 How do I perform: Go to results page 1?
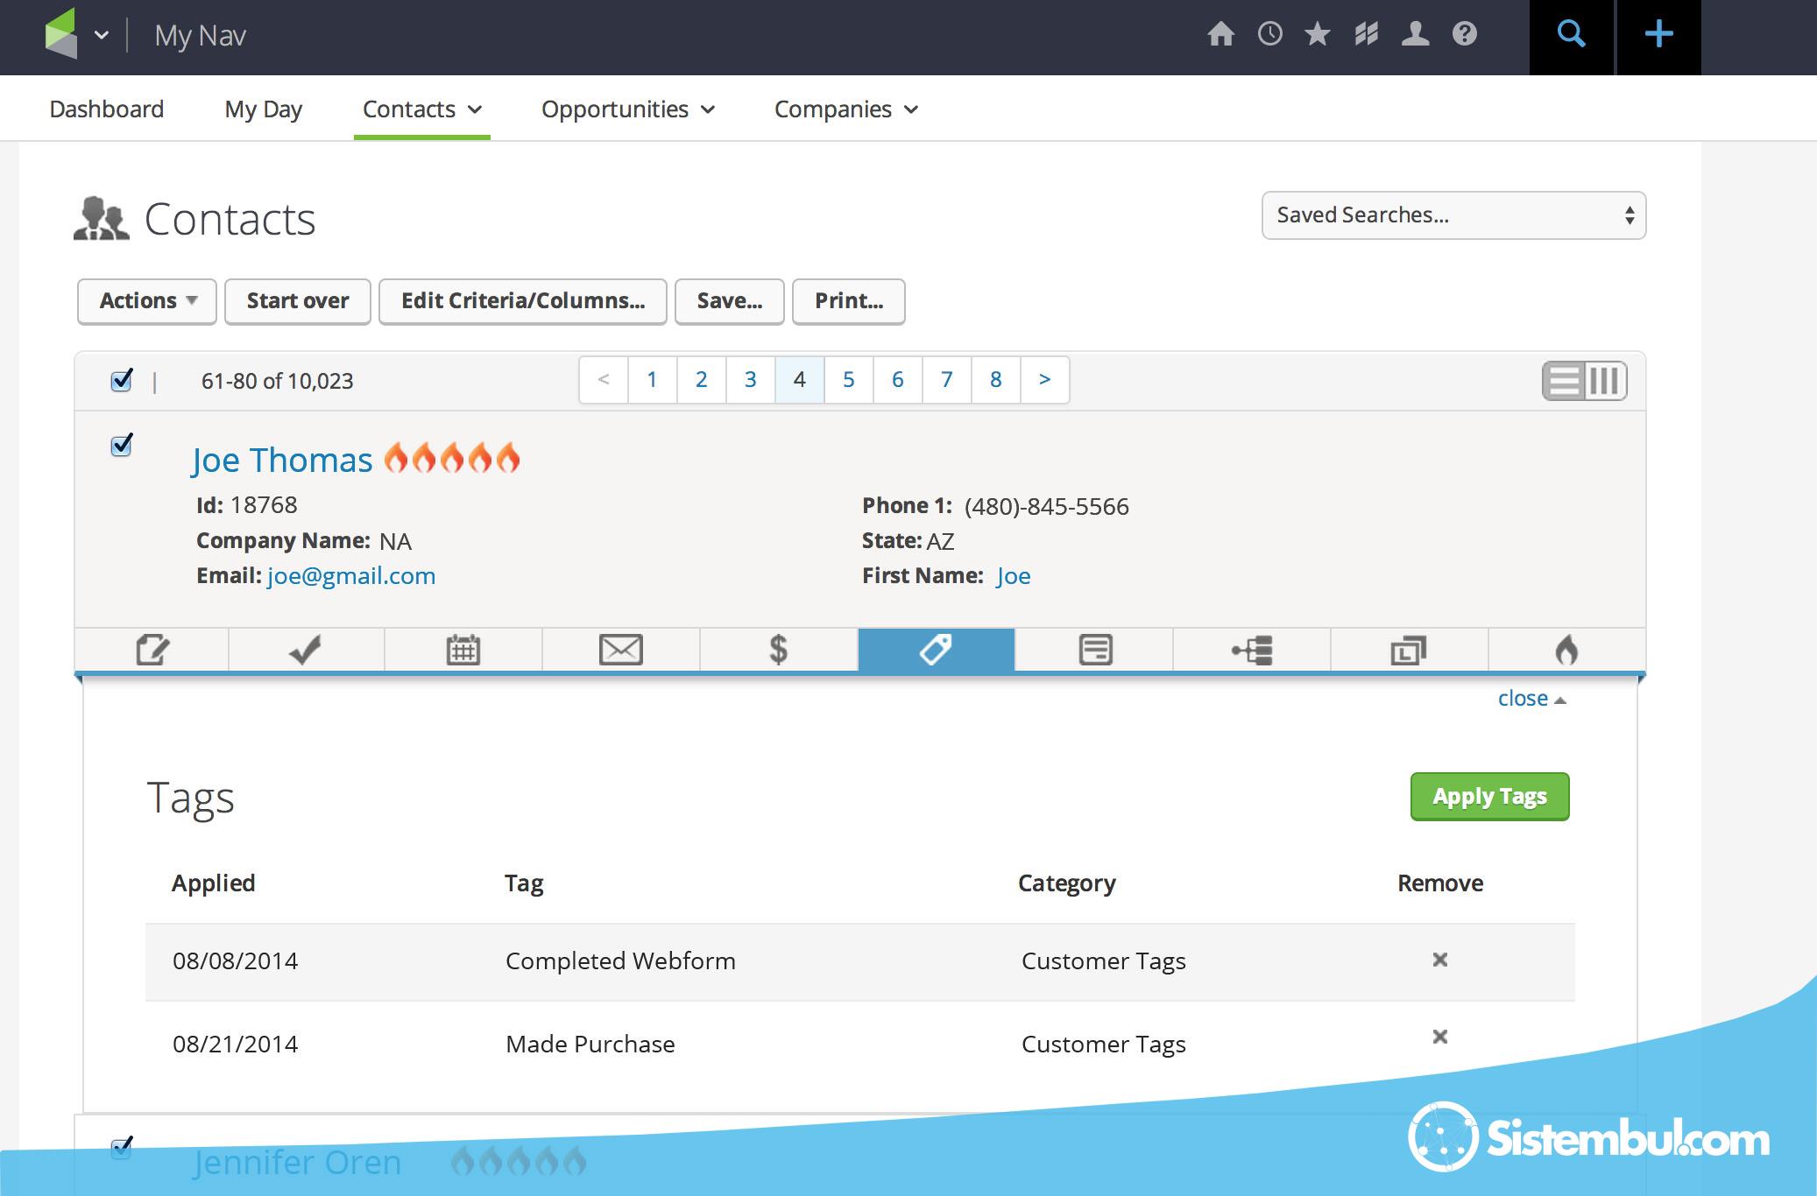pos(652,380)
